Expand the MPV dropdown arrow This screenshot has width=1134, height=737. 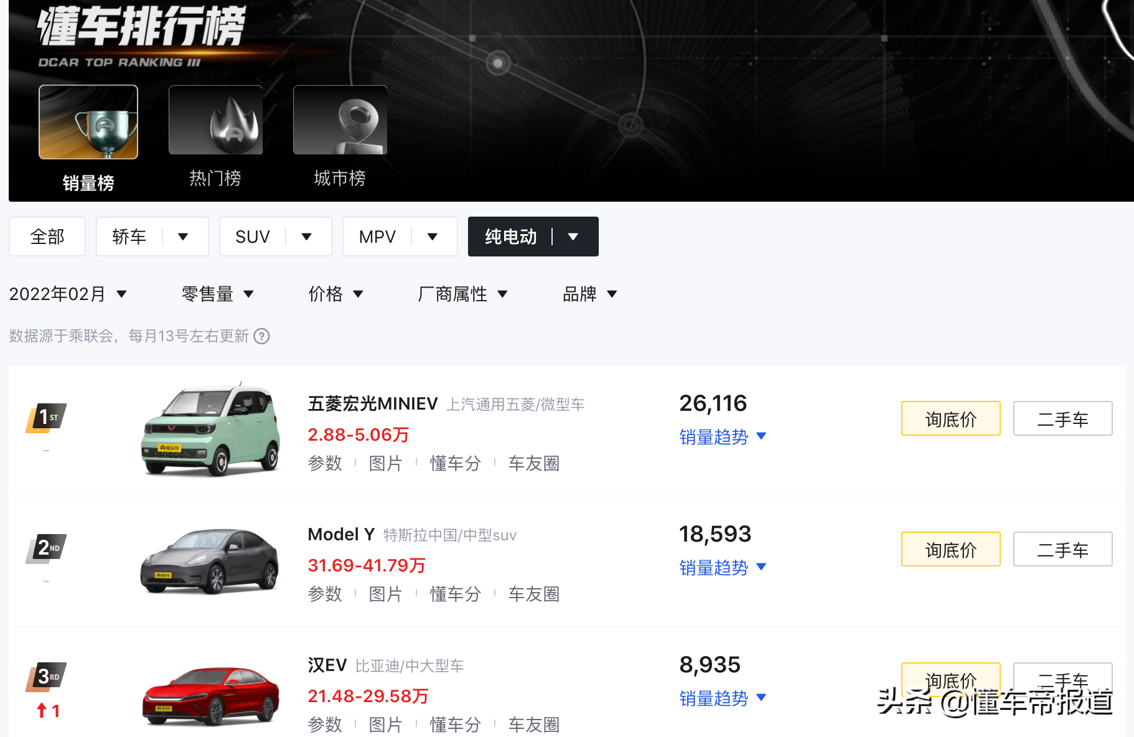[433, 237]
